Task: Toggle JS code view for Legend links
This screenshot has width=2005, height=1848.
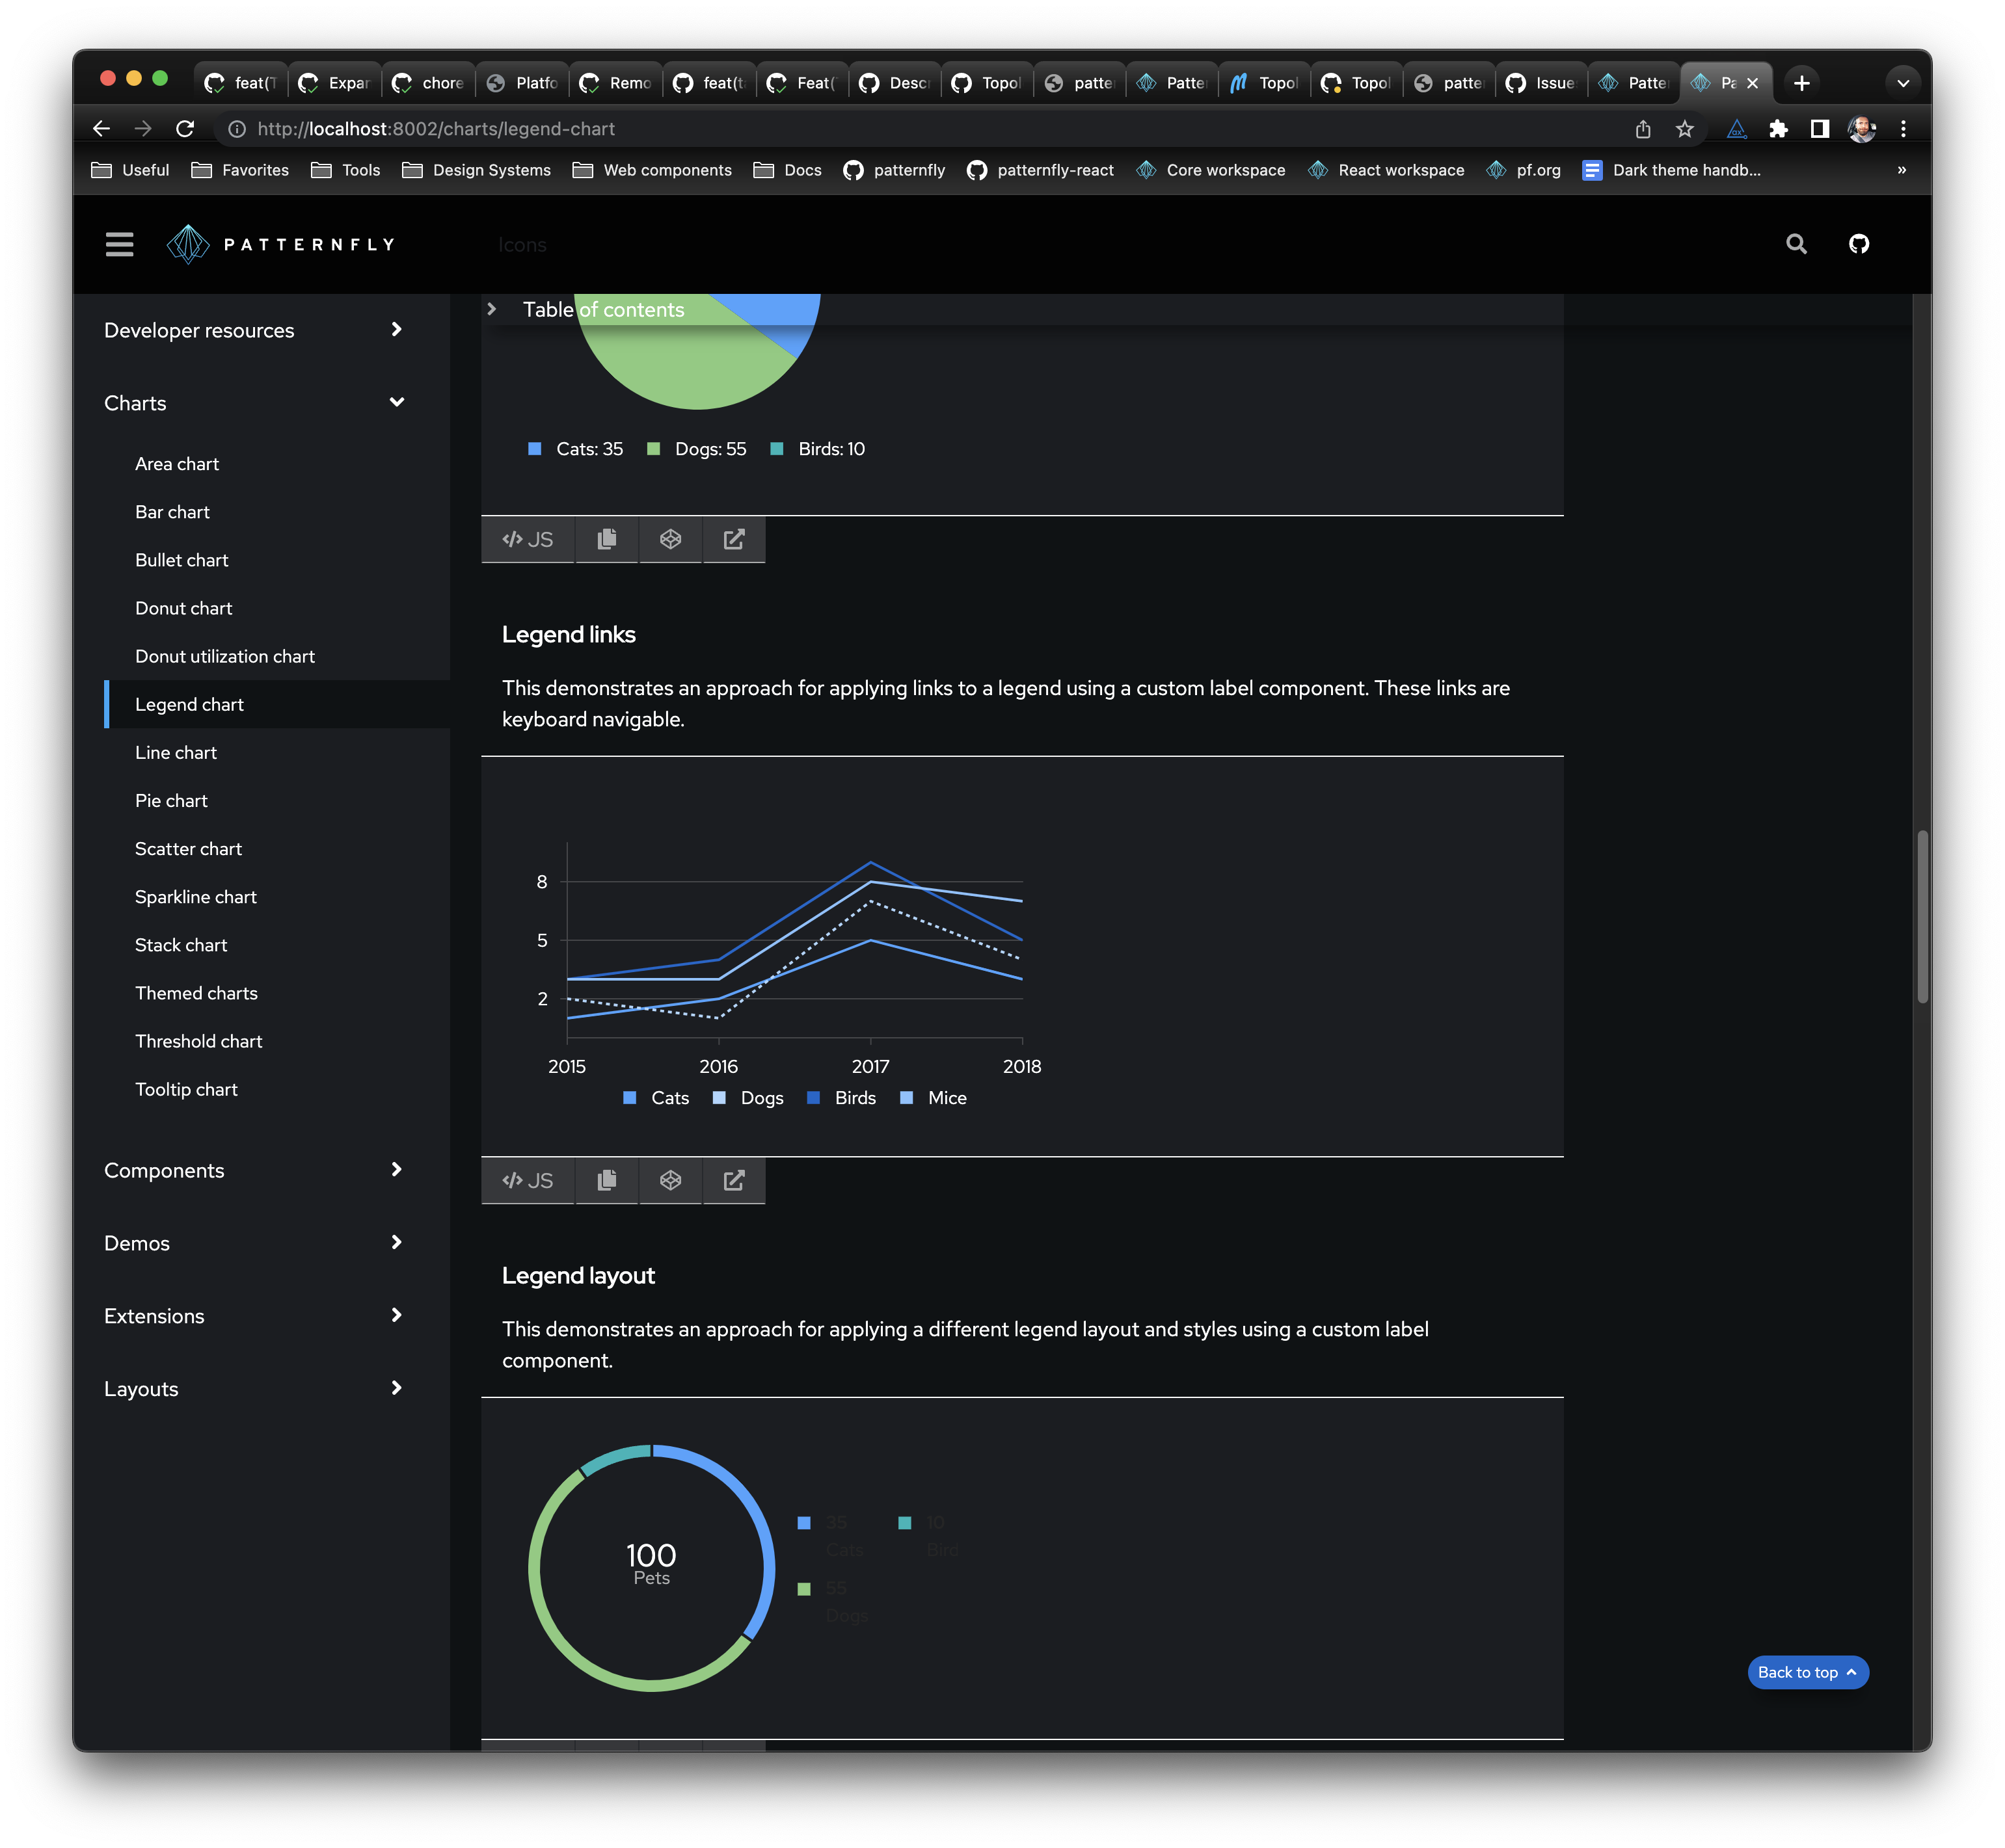Action: (x=527, y=1180)
